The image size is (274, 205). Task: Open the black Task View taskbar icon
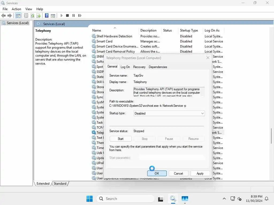click(161, 199)
